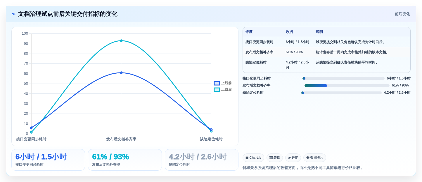Click the 缺陷定位耗时 progress bar
422x182 pixels.
coord(341,93)
